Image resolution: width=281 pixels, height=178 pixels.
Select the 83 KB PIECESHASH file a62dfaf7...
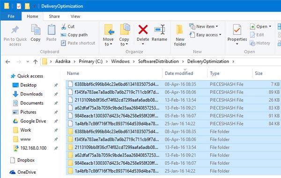(x=173, y=108)
